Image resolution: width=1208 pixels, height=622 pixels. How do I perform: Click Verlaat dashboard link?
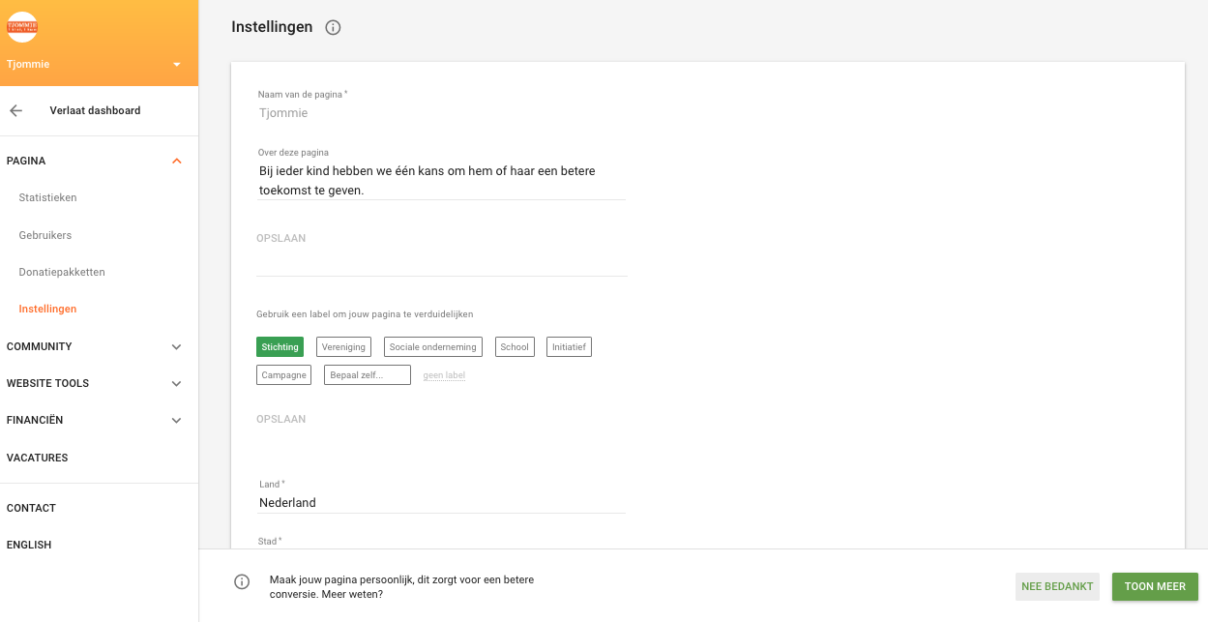point(95,110)
